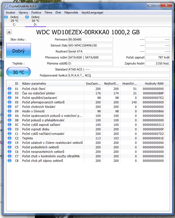This screenshot has width=175, height=218.
Task: Click RAW value 0000000007D2
Action: point(153,134)
